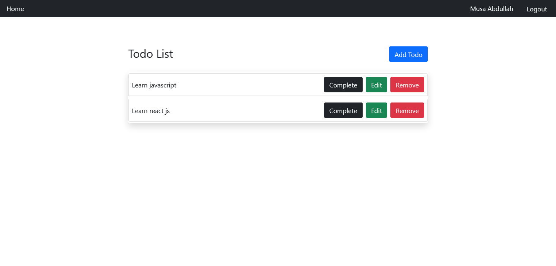The width and height of the screenshot is (556, 266).
Task: Select the 'Learn javascript' todo text
Action: tap(154, 85)
